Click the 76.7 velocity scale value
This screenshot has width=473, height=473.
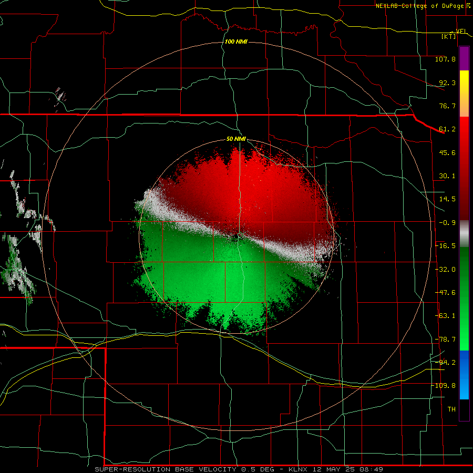pyautogui.click(x=447, y=106)
